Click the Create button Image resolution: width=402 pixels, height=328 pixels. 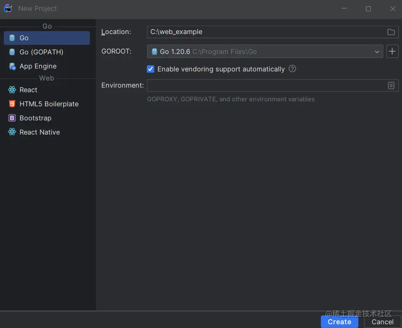(339, 322)
